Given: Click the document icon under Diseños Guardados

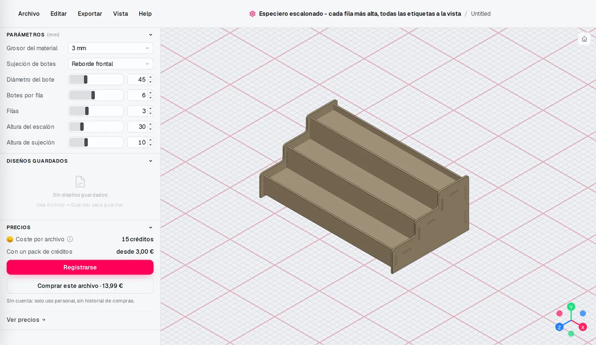Looking at the screenshot, I should pyautogui.click(x=80, y=182).
